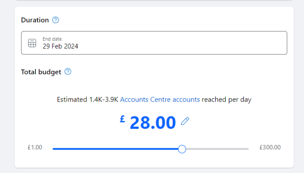Click the pencil icon to edit budget
Image resolution: width=304 pixels, height=173 pixels.
(x=185, y=122)
